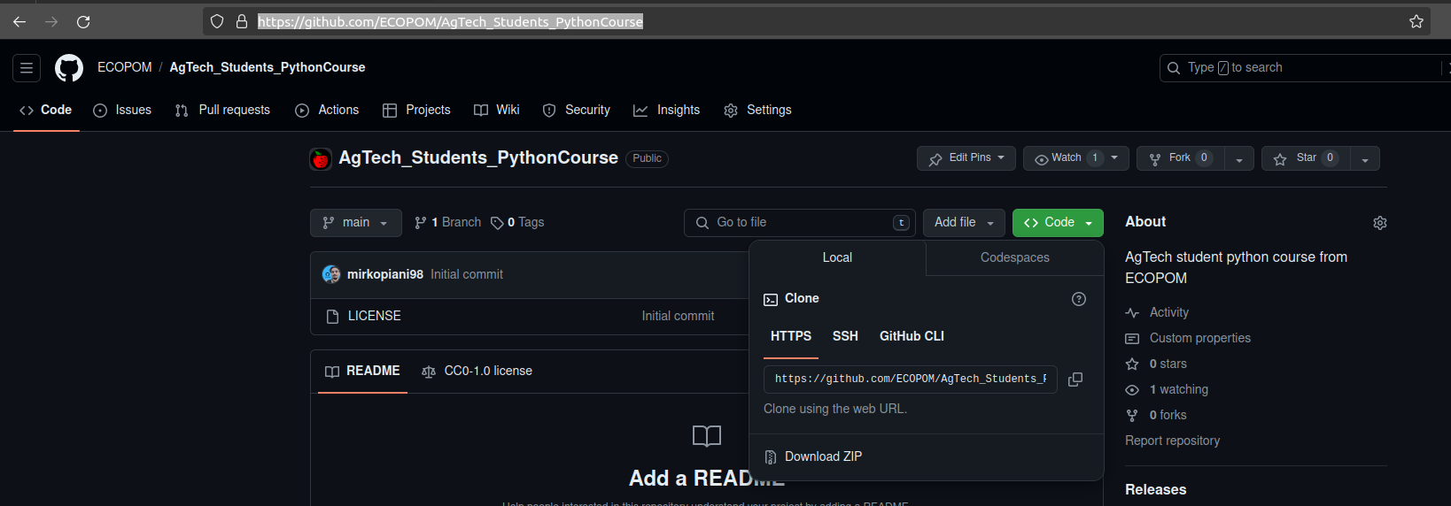This screenshot has width=1451, height=506.
Task: Open the Code repository tab
Action: pyautogui.click(x=46, y=110)
